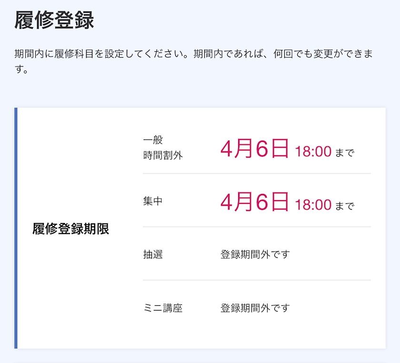
Task: Click the まで text in the 一般 row
Action: click(345, 152)
